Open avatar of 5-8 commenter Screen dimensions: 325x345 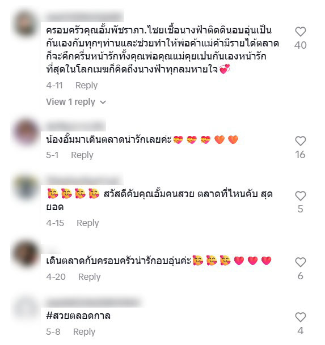coord(26,309)
